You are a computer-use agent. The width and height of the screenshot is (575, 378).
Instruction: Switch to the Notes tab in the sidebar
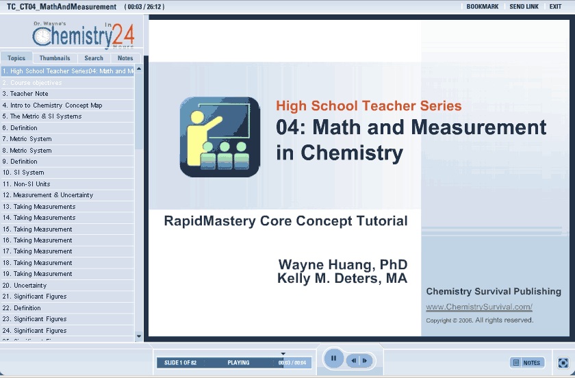pyautogui.click(x=125, y=58)
